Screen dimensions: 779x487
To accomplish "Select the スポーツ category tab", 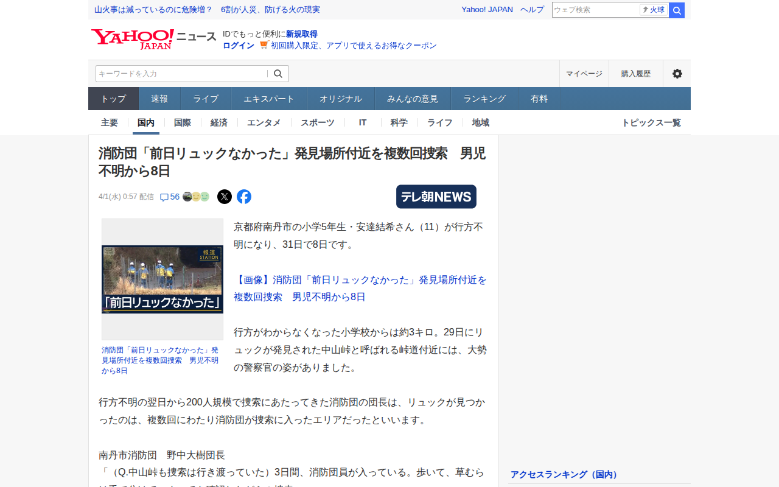I will (318, 122).
